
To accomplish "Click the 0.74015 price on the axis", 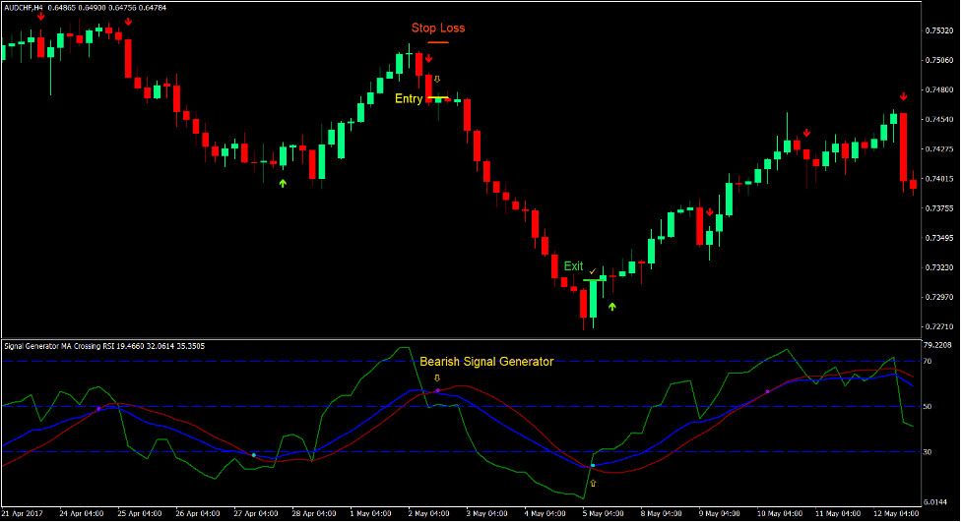I will [x=937, y=179].
